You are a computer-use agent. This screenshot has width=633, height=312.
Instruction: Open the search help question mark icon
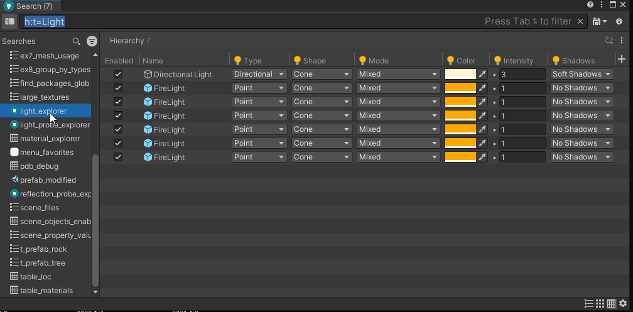(x=590, y=5)
